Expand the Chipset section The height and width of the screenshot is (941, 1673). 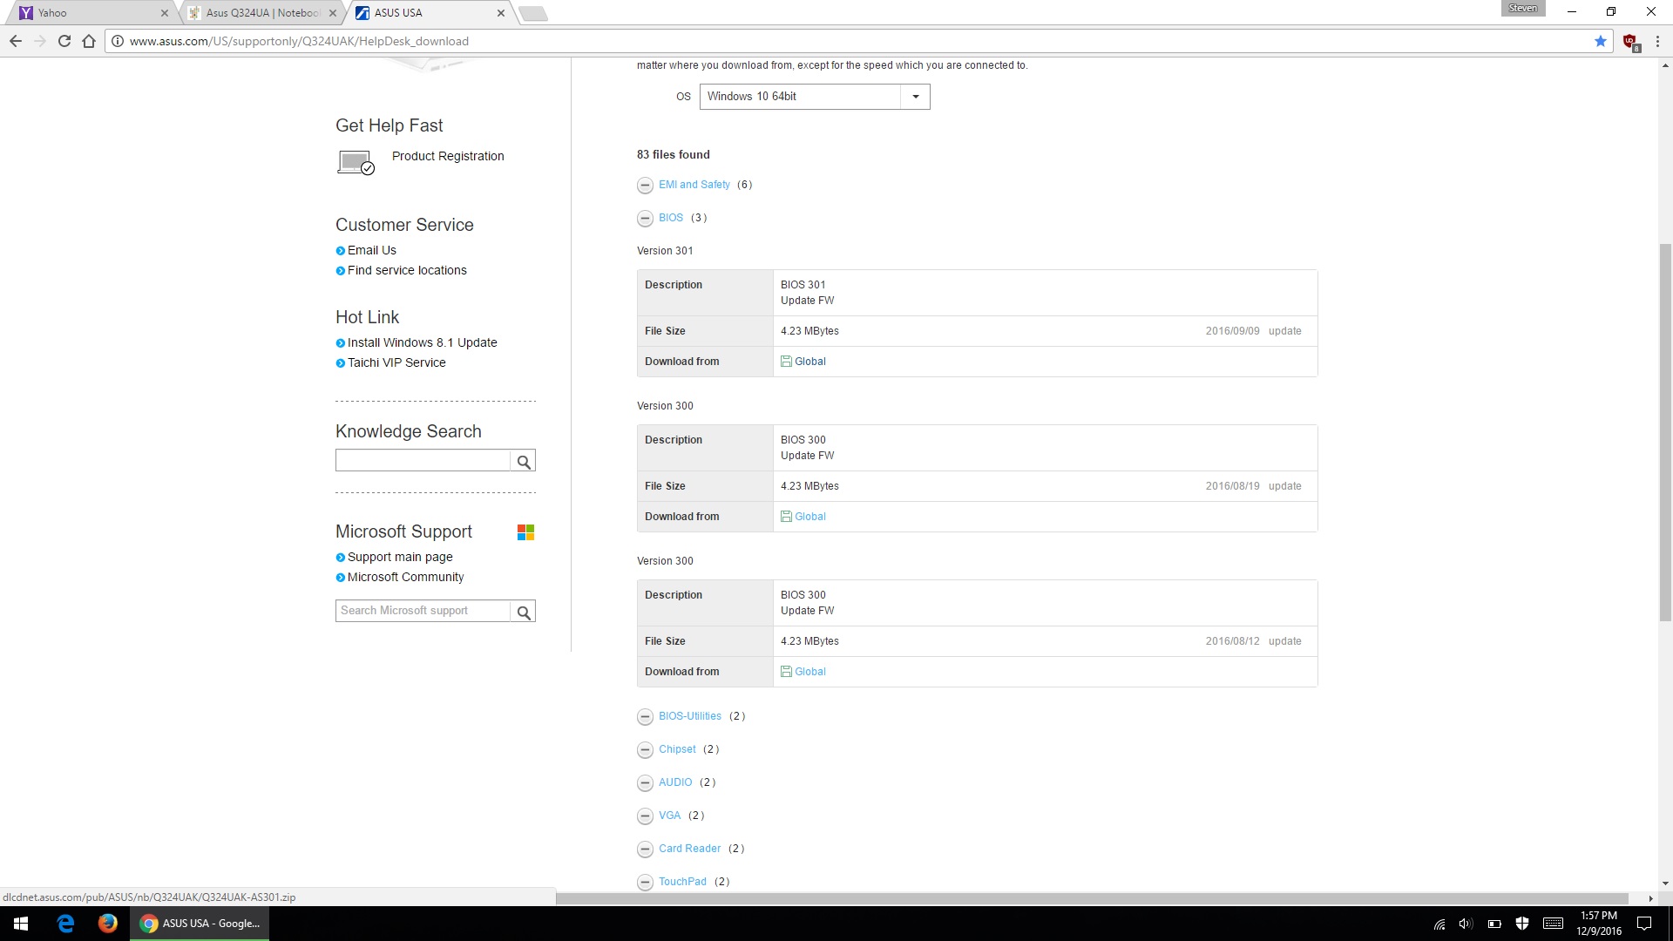645,750
